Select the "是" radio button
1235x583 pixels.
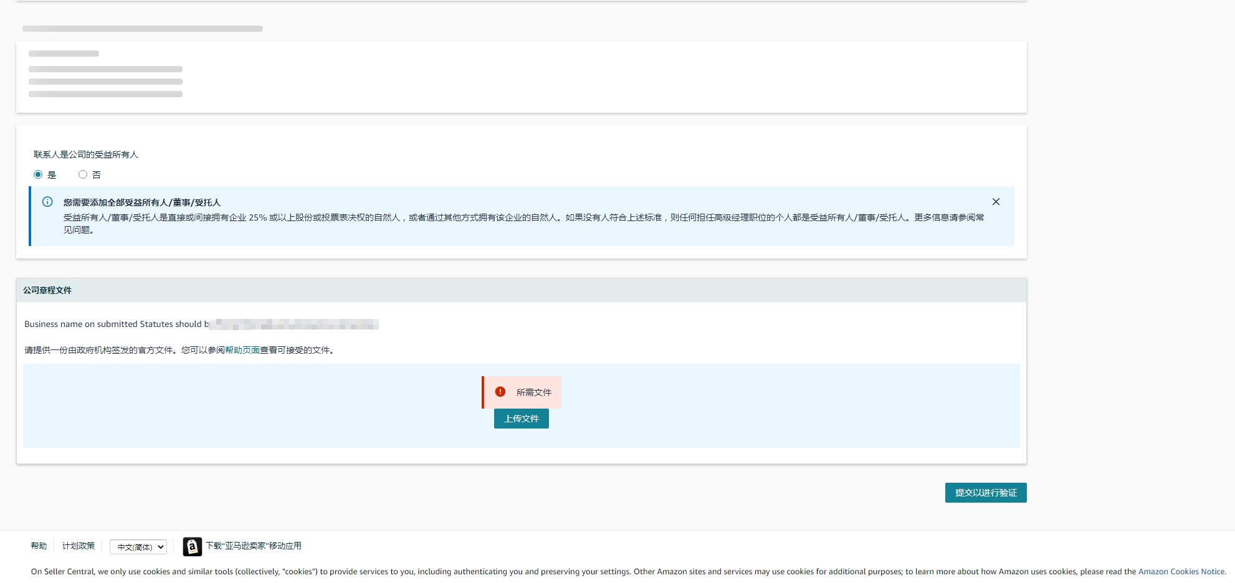[x=38, y=175]
